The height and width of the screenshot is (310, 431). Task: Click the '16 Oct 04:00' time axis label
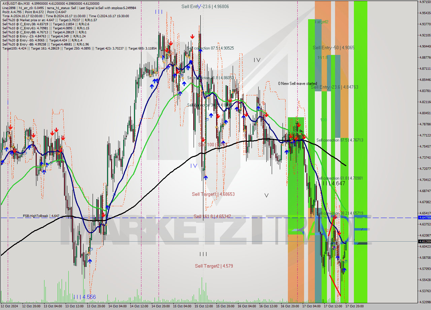pos(247,306)
